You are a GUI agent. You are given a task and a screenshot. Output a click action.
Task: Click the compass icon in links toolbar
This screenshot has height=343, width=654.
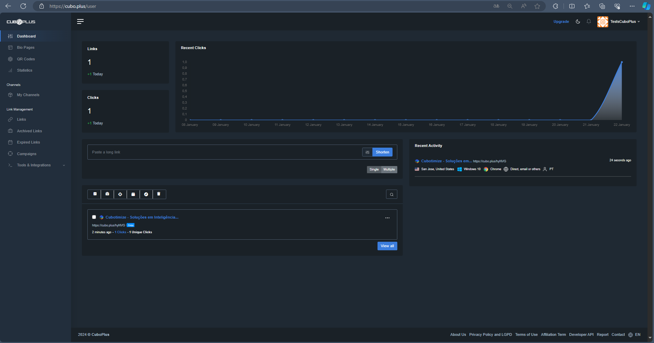(146, 194)
